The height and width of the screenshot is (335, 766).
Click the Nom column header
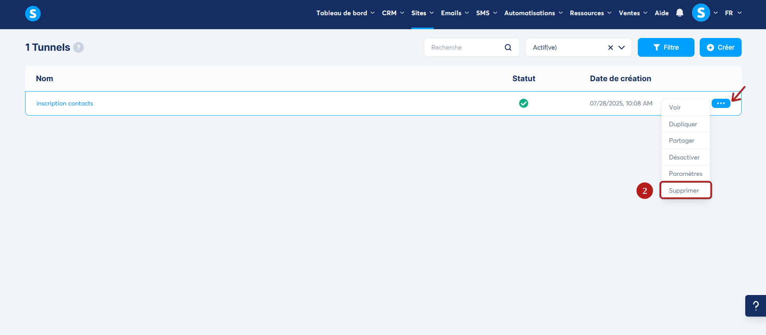click(44, 78)
